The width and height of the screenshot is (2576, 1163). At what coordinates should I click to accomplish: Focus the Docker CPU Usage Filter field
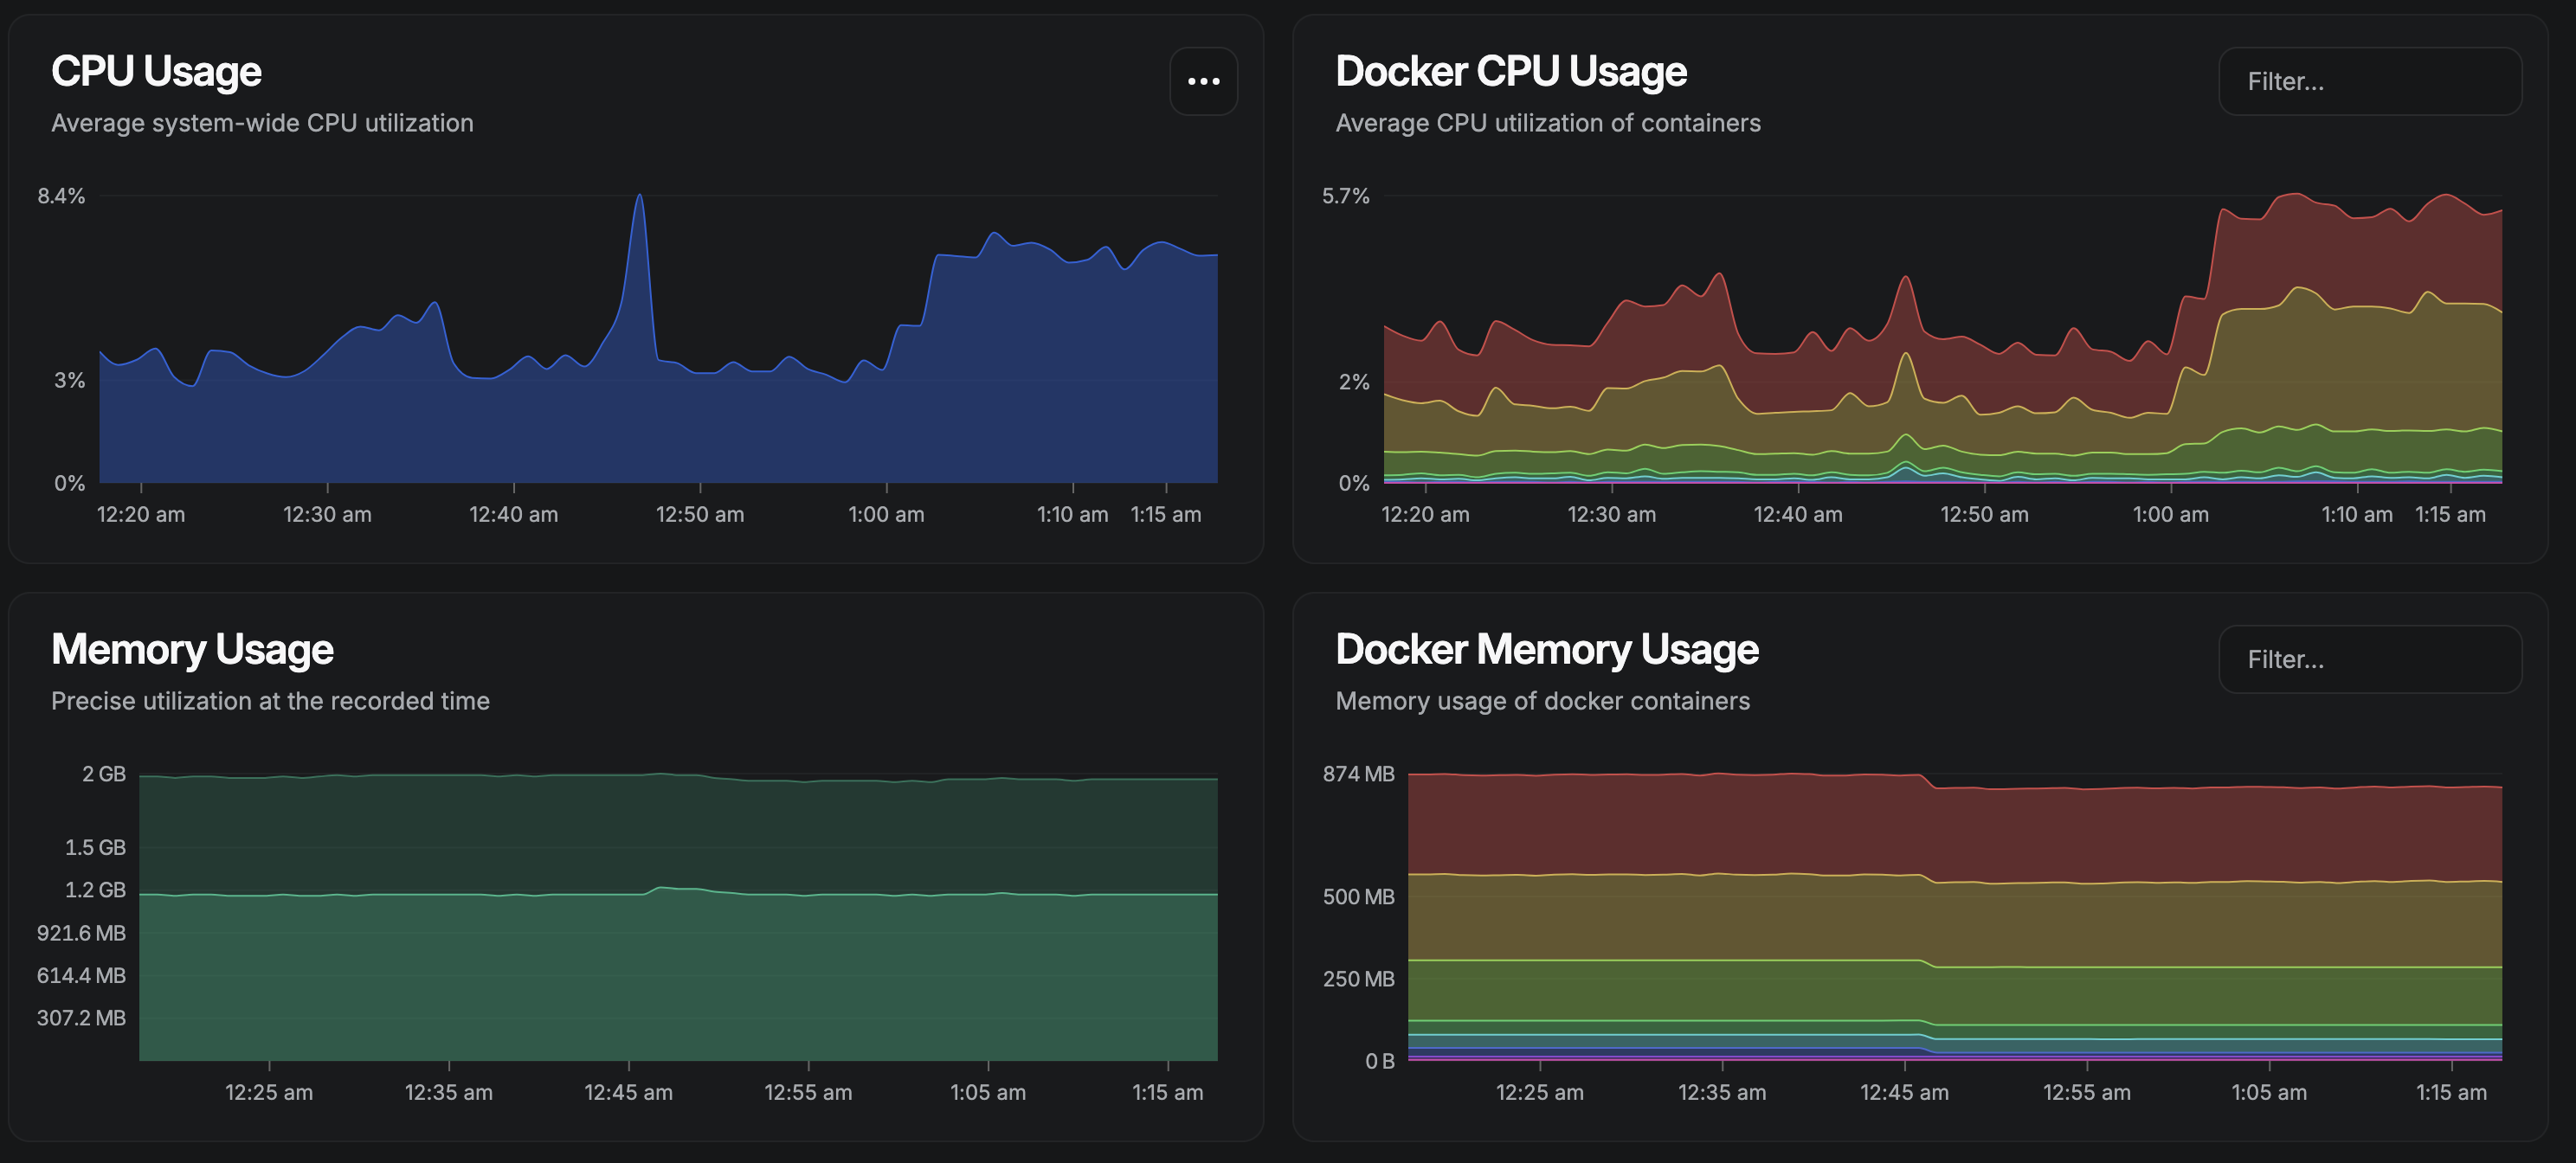(x=2369, y=81)
